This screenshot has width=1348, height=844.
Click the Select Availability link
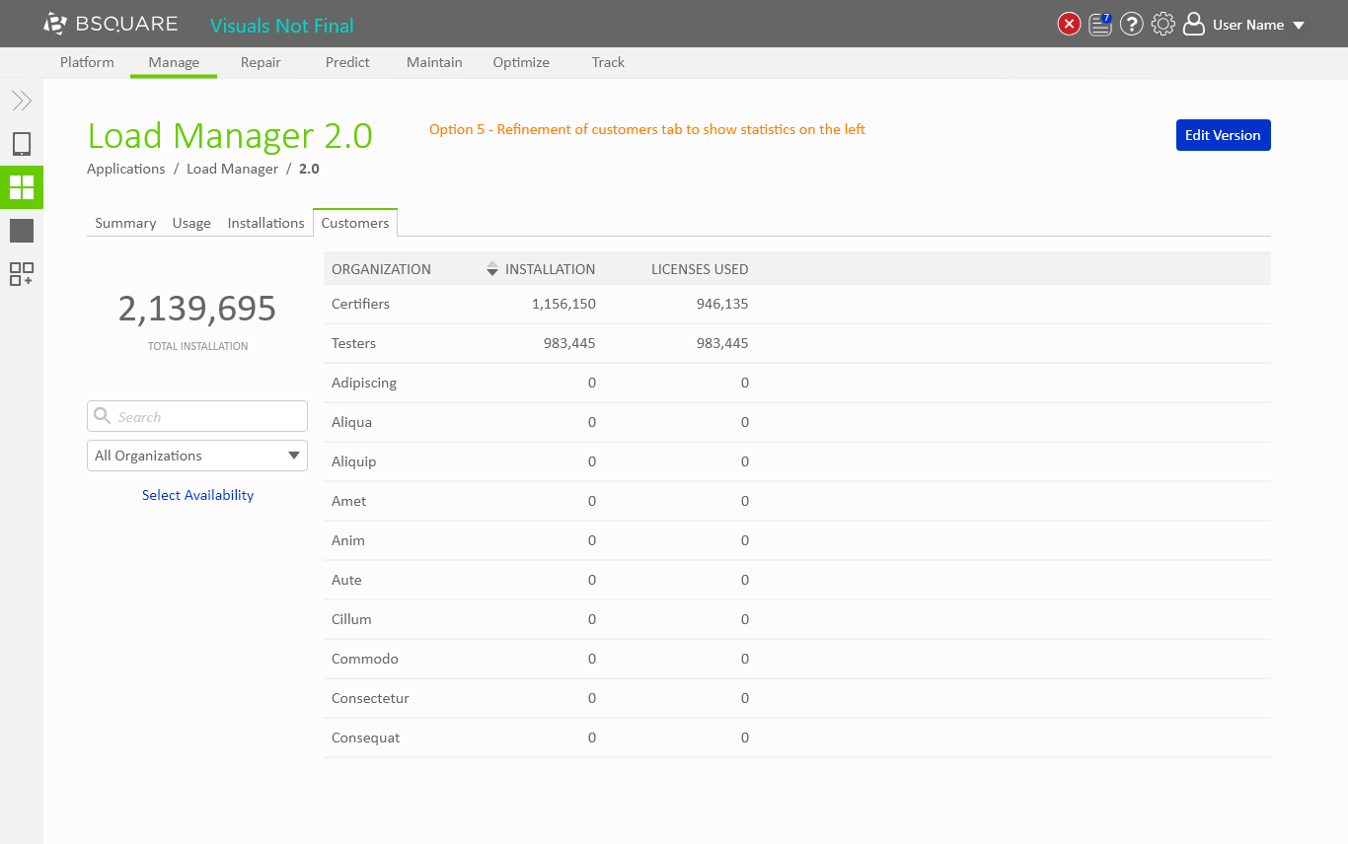pos(197,495)
